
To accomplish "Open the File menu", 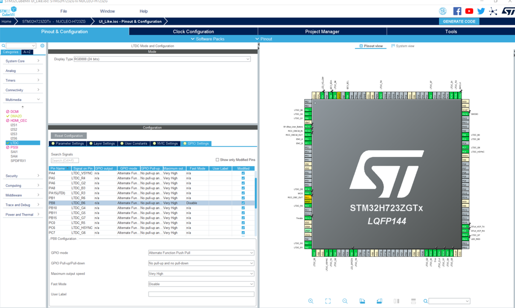I will (x=64, y=11).
